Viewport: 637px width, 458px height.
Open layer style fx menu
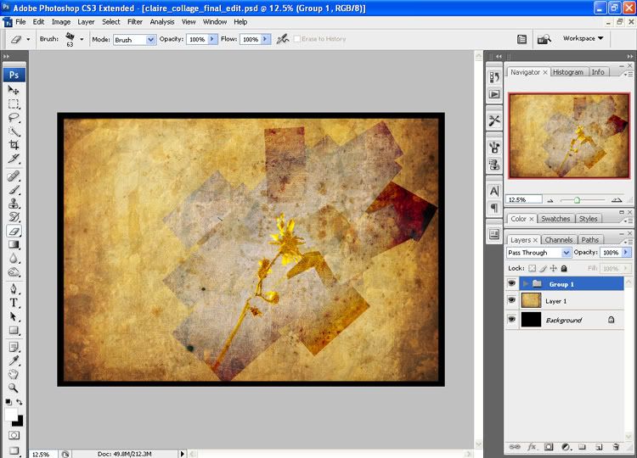pyautogui.click(x=532, y=447)
